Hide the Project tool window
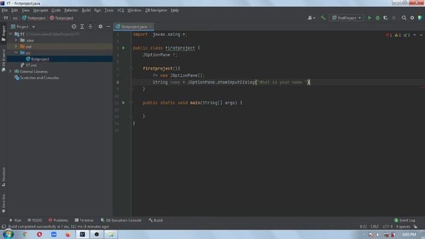This screenshot has height=239, width=425. click(108, 27)
